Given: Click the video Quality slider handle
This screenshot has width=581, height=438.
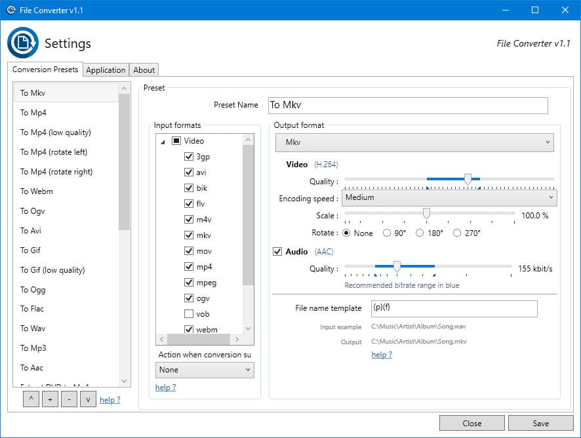Looking at the screenshot, I should coord(468,180).
